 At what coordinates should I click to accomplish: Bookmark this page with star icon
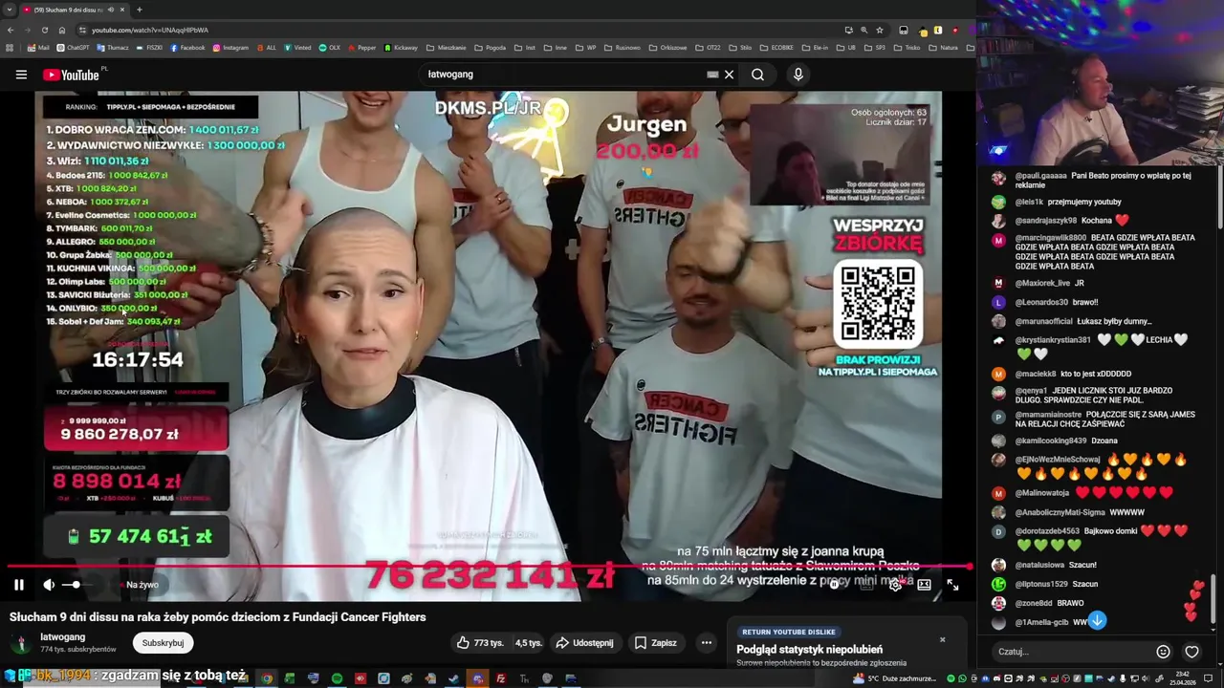point(880,30)
